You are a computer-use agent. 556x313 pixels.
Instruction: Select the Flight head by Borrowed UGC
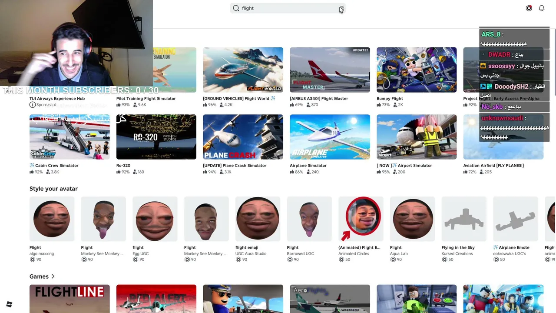[x=309, y=219]
